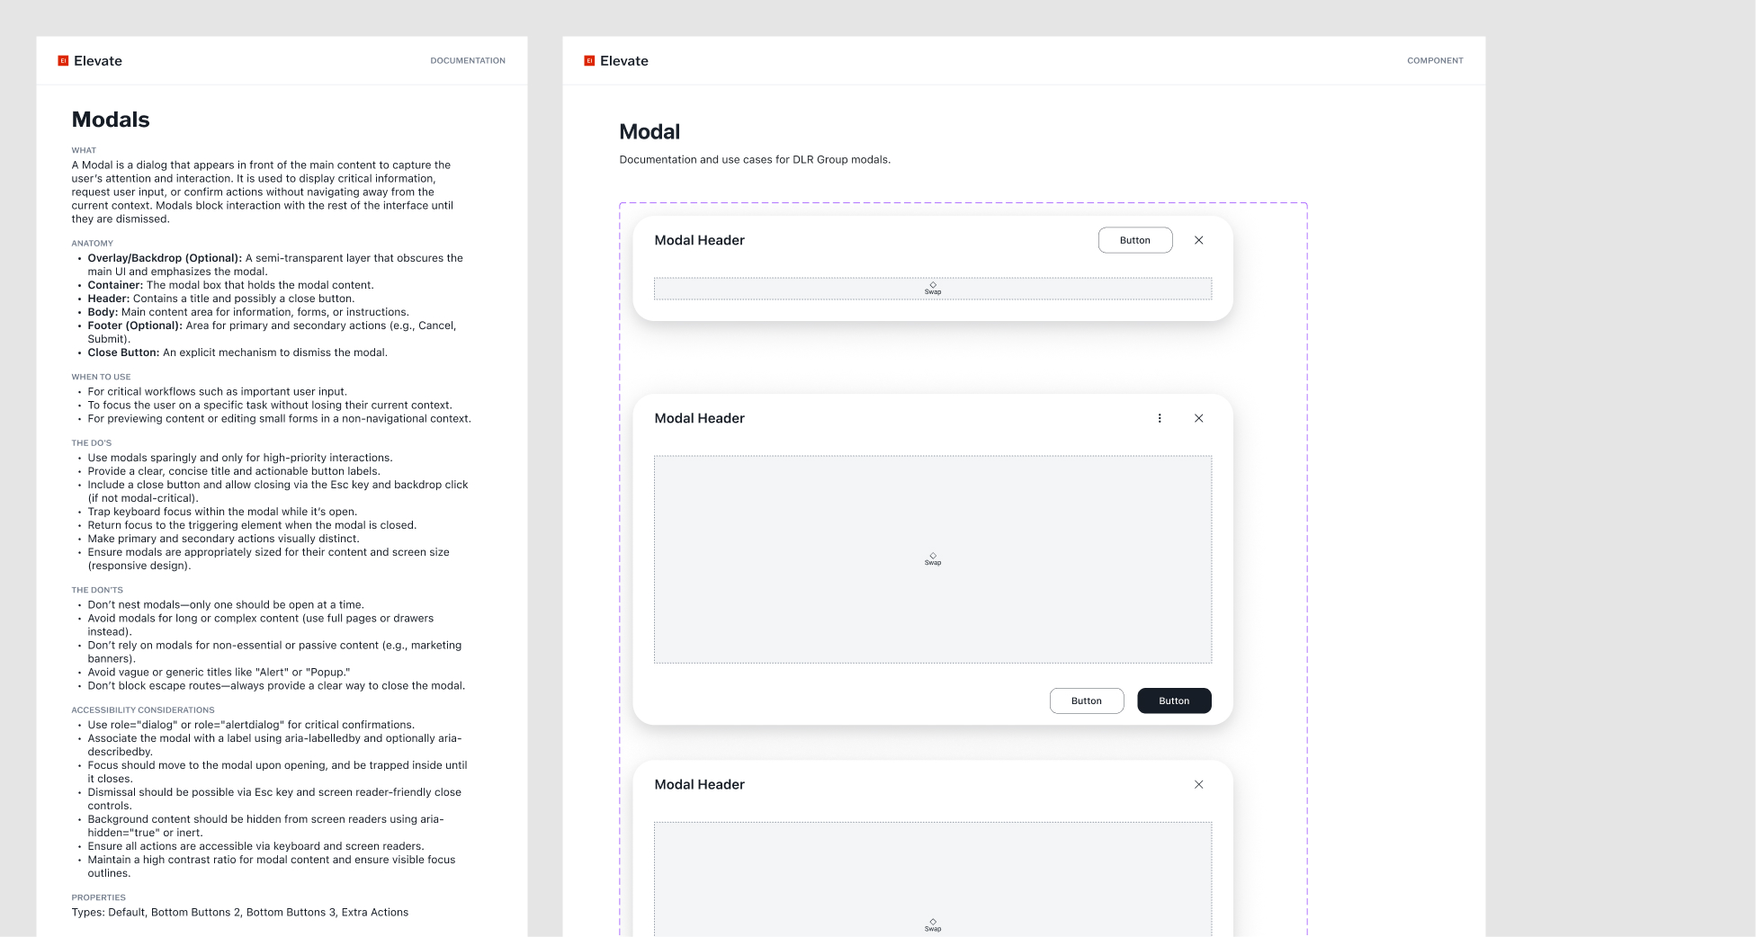
Task: Select the "Footer (Optional):" bold term
Action: click(135, 326)
